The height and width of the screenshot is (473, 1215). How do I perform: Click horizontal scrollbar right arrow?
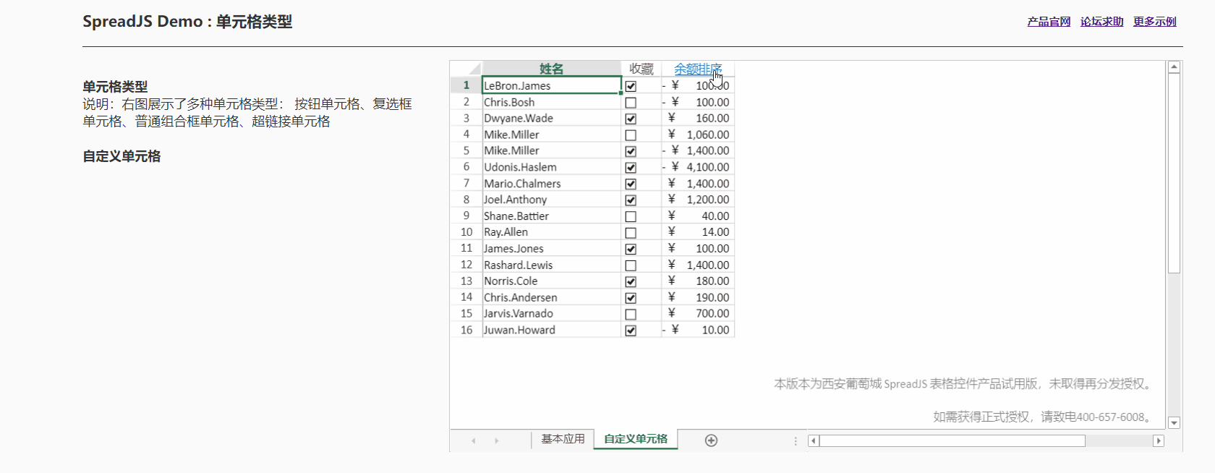click(1159, 440)
